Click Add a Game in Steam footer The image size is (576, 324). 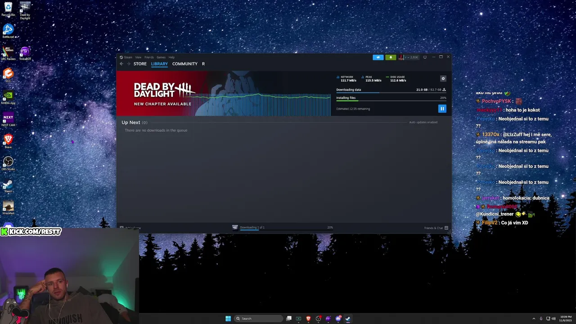(x=130, y=228)
